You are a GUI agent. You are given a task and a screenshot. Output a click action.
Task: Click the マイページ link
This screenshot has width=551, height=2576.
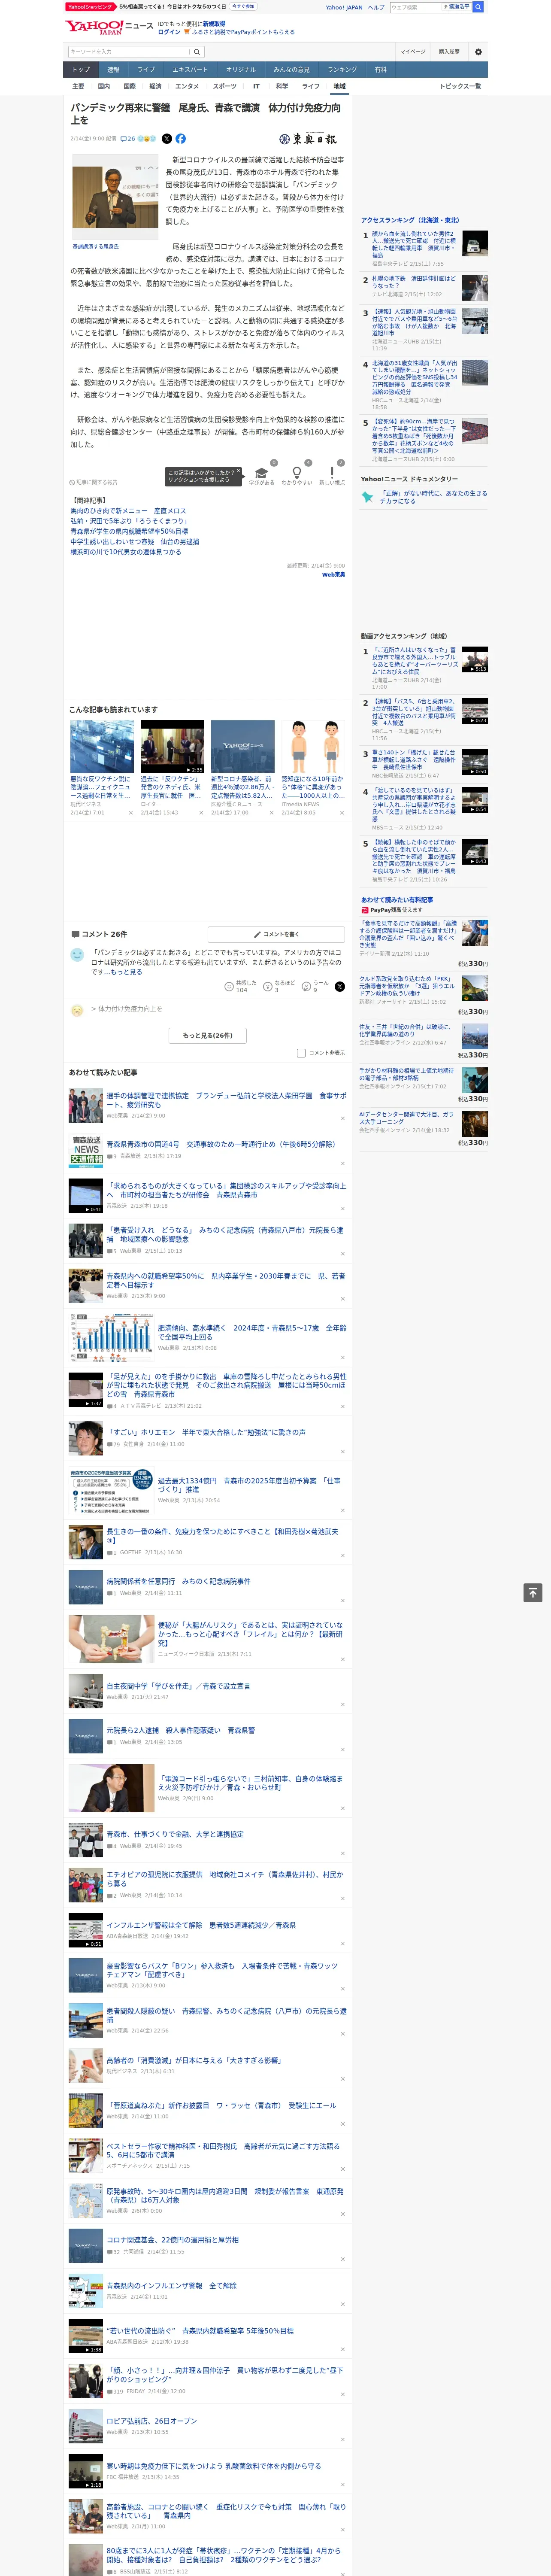[x=413, y=51]
